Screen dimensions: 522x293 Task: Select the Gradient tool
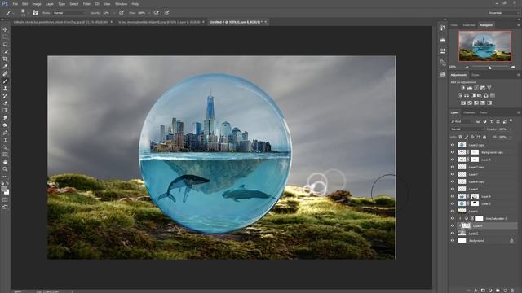(x=5, y=111)
